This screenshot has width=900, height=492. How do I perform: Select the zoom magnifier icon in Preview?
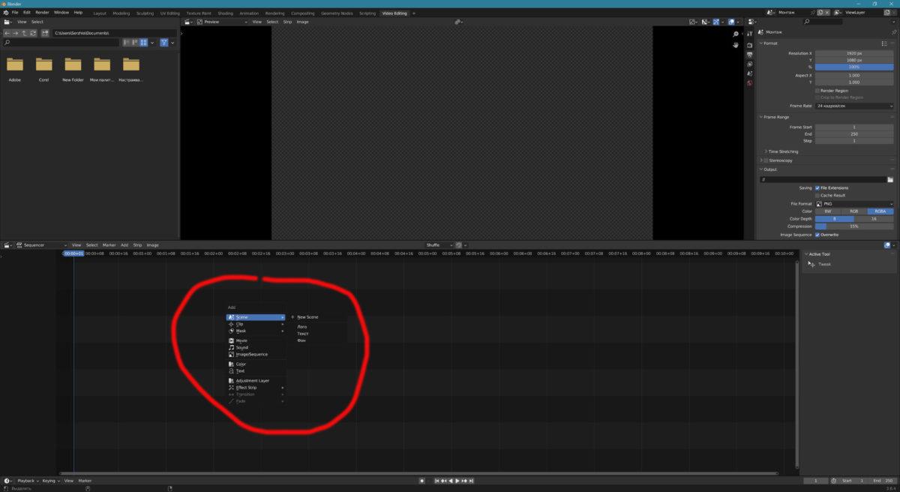click(x=736, y=34)
